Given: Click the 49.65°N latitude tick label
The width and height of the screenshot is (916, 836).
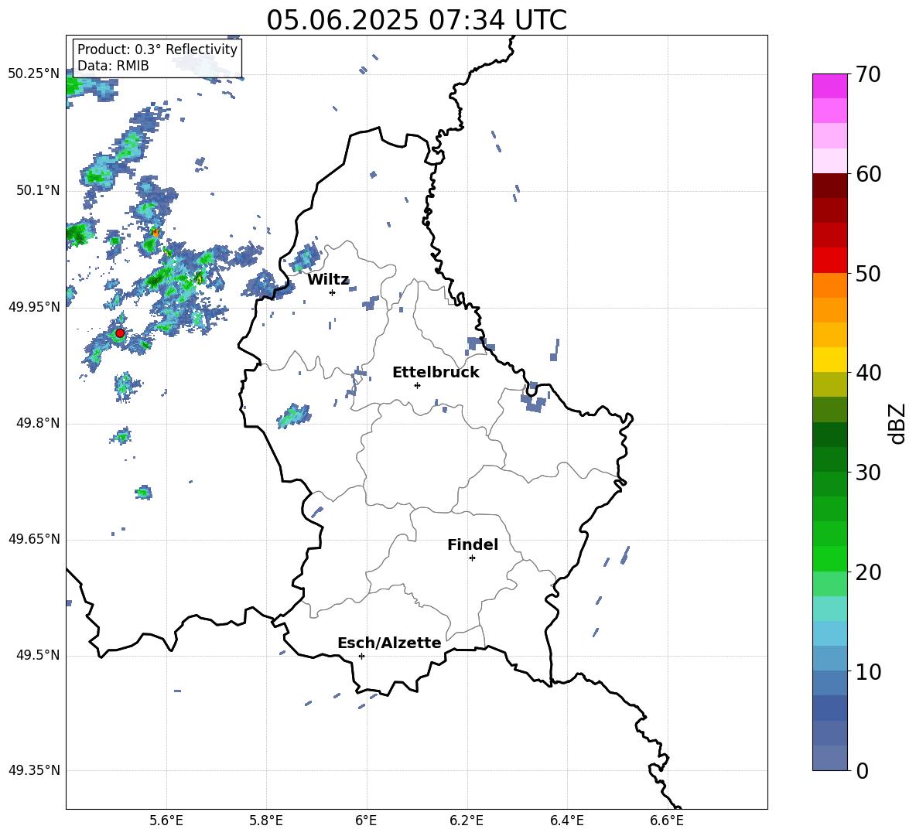Looking at the screenshot, I should 34,539.
